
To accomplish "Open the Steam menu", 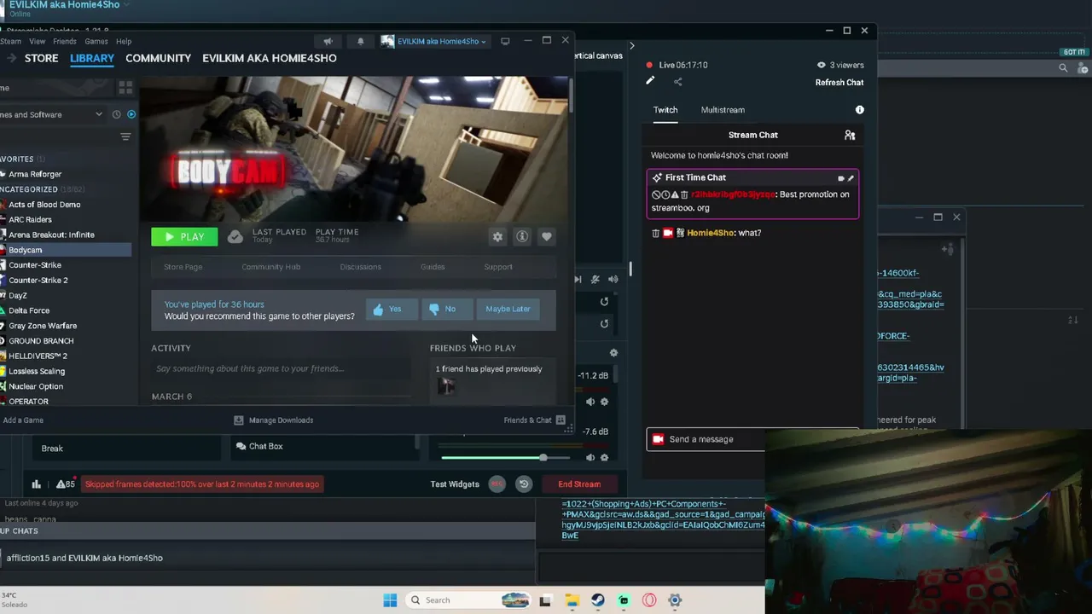I will 10,41.
